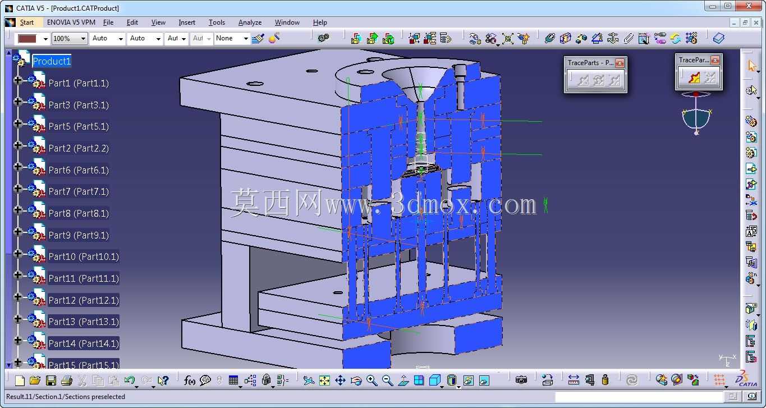766x408 pixels.
Task: Click the red arrow icon in TracePar panel
Action: pyautogui.click(x=694, y=78)
